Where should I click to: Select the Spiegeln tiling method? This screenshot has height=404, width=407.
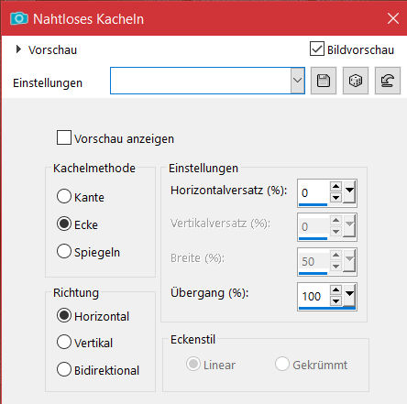tap(64, 251)
